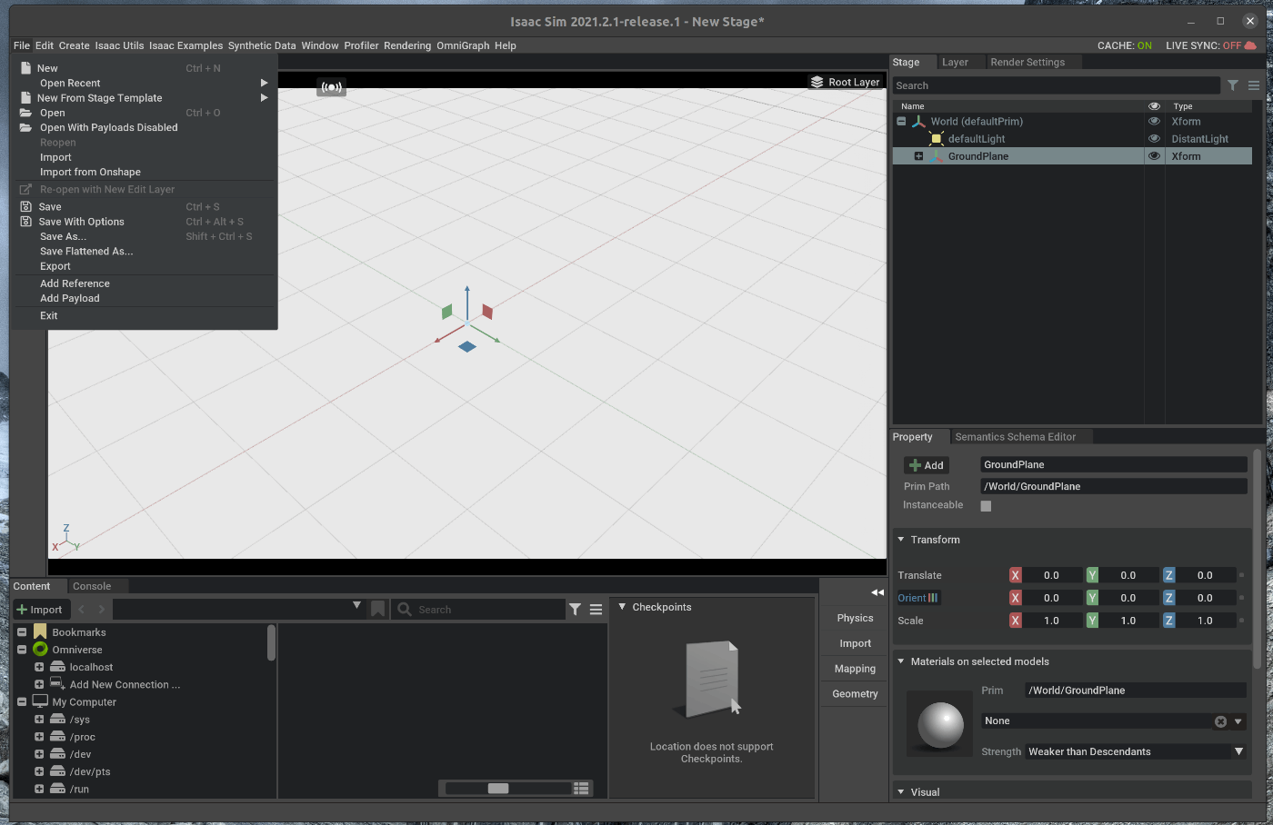Screen dimensions: 1273x825
Task: Click the My Computer monitor icon
Action: [x=40, y=701]
